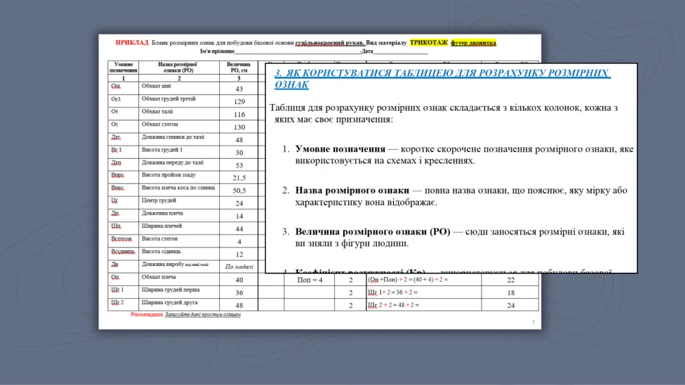Select the "Висота пройми ззаду" value 21,5

[239, 178]
